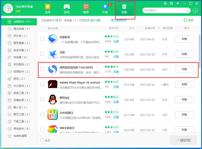Click the 登录 login link
The width and height of the screenshot is (202, 149).
pyautogui.click(x=18, y=11)
